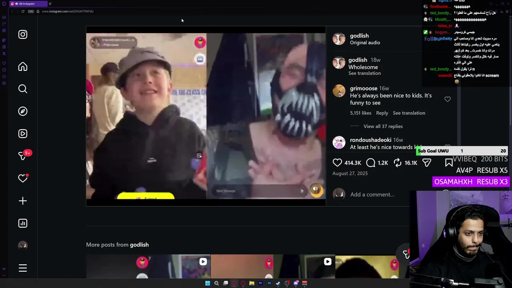
Task: Open History clock in Opera GX sidebar
Action: point(4,70)
